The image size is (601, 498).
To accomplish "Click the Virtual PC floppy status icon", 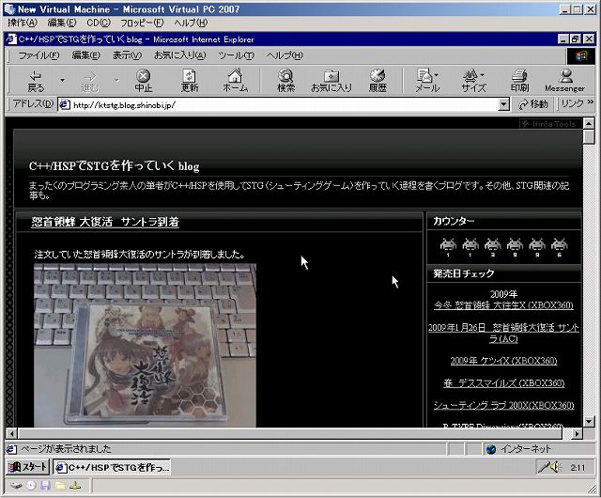I will [x=46, y=486].
